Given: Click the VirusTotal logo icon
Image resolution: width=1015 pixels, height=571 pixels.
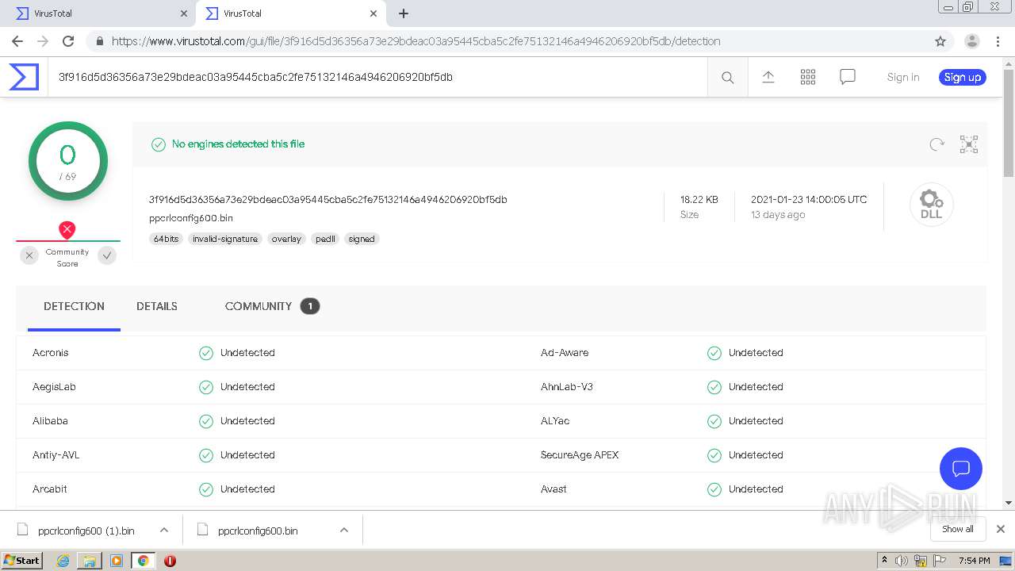Looking at the screenshot, I should [24, 77].
